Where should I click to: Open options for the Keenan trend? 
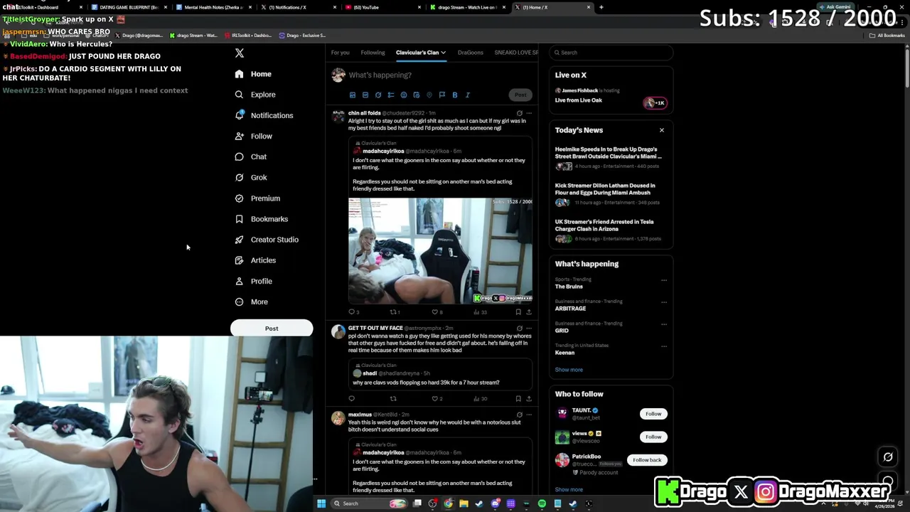pos(664,346)
